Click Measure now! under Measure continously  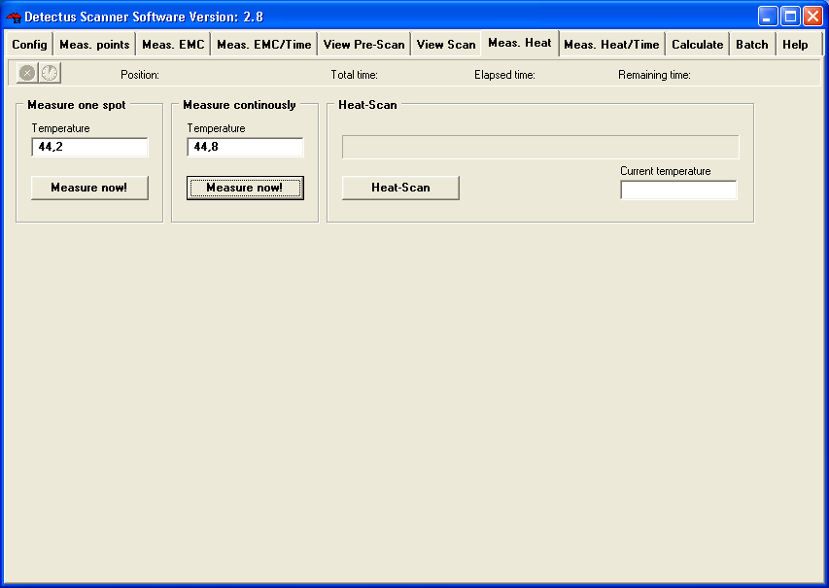[245, 188]
